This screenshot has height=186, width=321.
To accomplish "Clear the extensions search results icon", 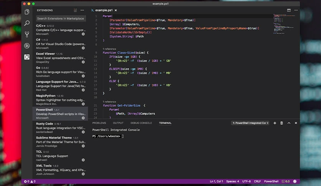I will pyautogui.click(x=75, y=10).
